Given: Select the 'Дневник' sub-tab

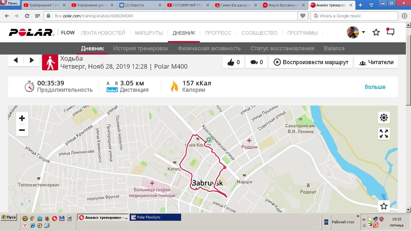Looking at the screenshot, I should (x=92, y=48).
